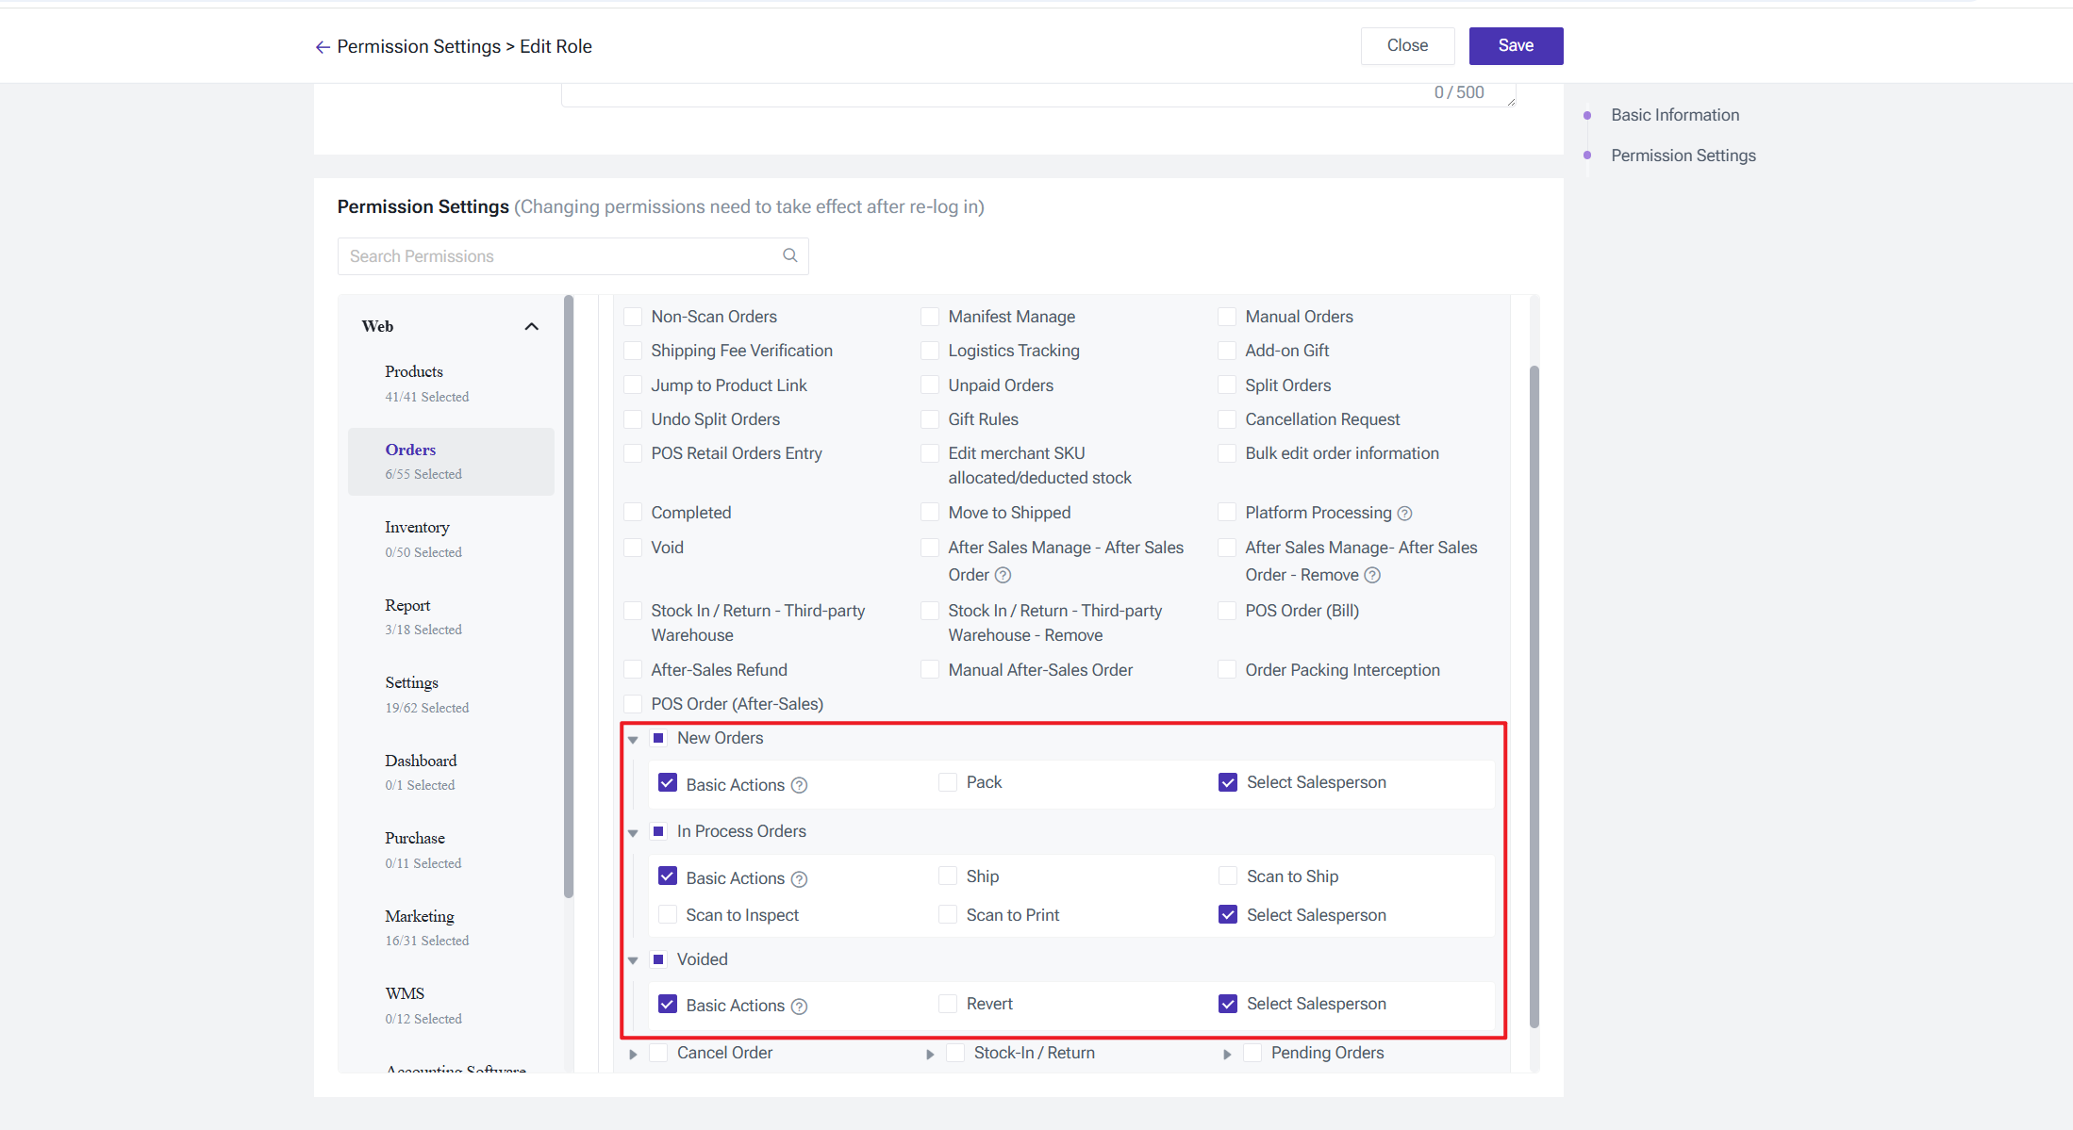Click help icon next to Platform Processing
The height and width of the screenshot is (1130, 2073).
(x=1404, y=514)
